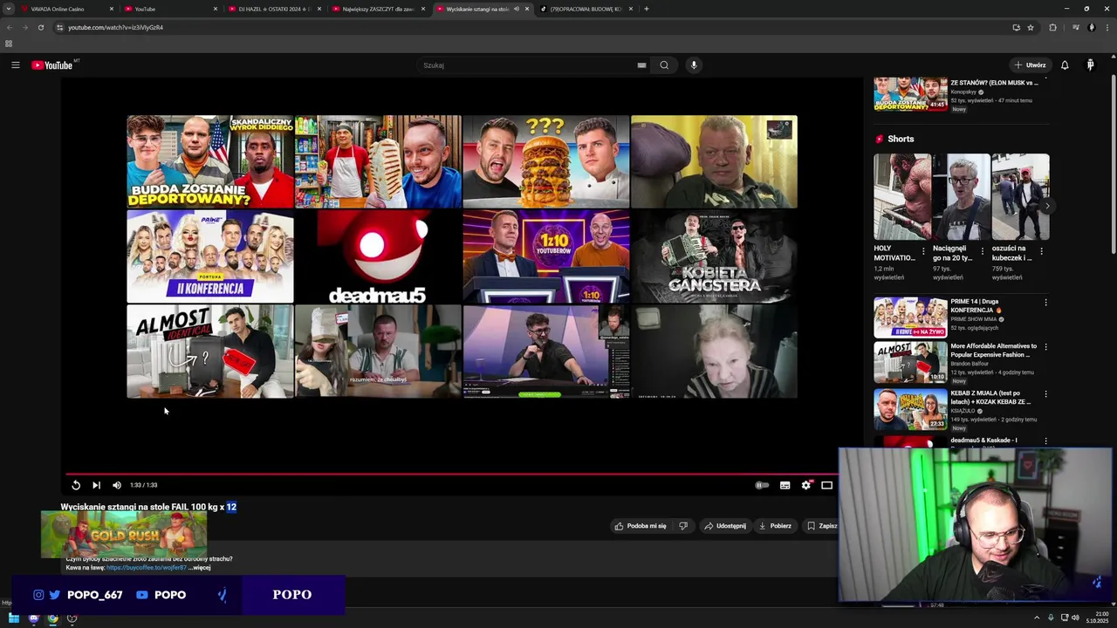Toggle the autoplay switch in player
The height and width of the screenshot is (628, 1117).
click(x=762, y=485)
